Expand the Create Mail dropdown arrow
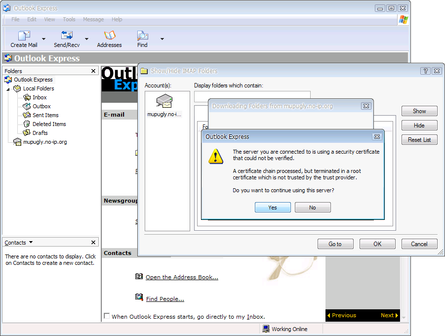445x336 pixels. click(x=43, y=39)
